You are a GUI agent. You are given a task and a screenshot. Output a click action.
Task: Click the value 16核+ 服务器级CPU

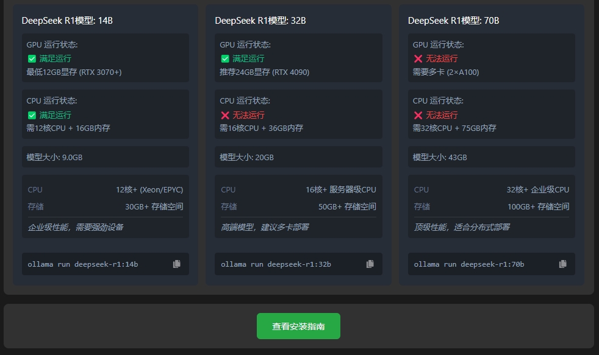341,190
